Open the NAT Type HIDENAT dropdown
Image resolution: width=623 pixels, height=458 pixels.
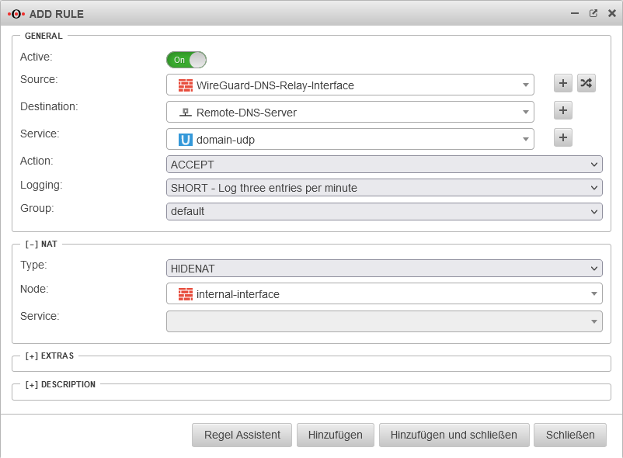click(x=384, y=269)
